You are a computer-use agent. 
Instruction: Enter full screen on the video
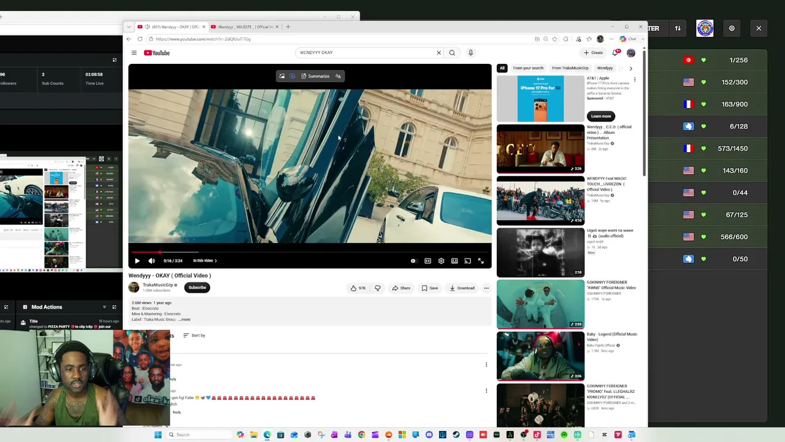[481, 261]
